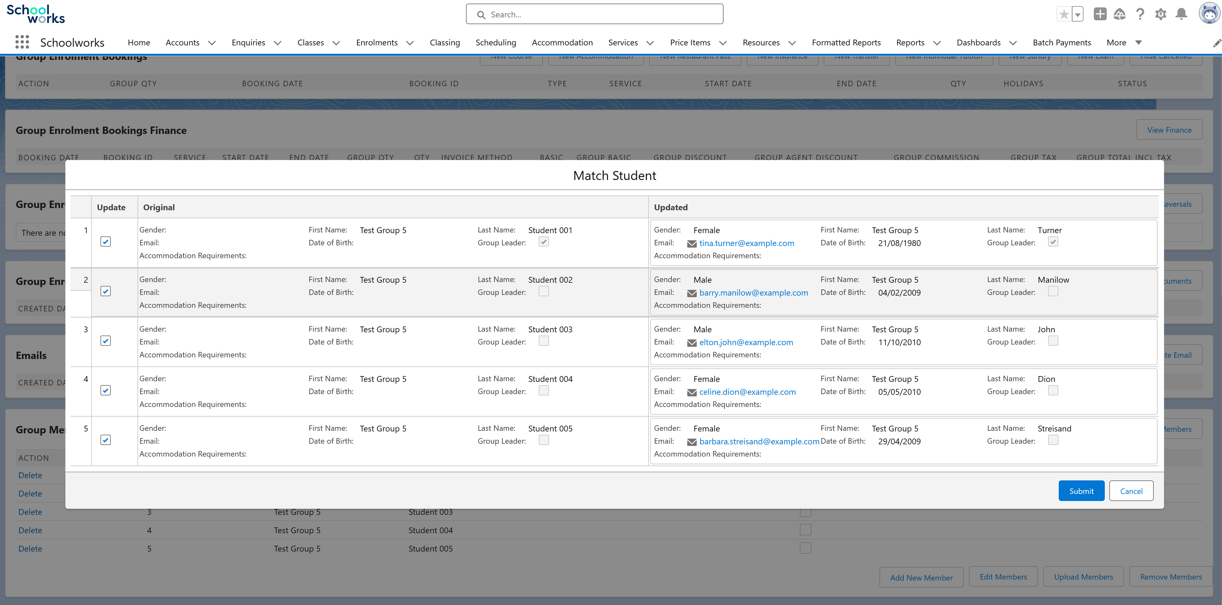Toggle Group Leader checkbox for updated Dion

[1053, 391]
